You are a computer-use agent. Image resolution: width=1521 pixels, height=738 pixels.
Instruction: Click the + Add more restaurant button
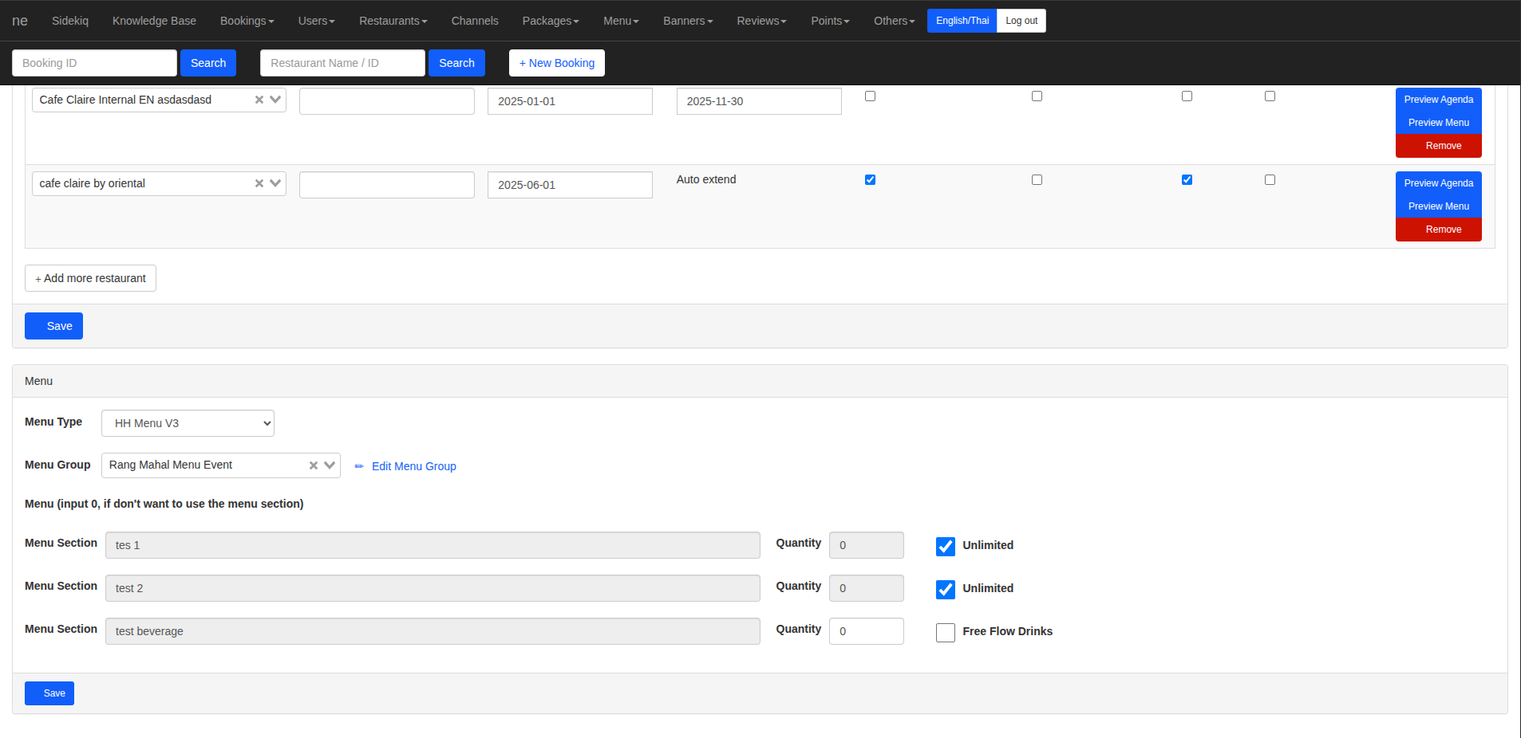[x=90, y=278]
